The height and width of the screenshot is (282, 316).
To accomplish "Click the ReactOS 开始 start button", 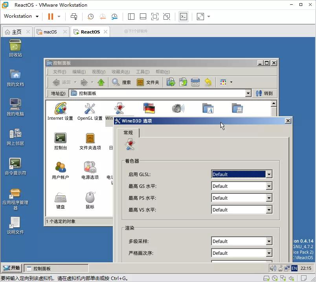I will (11, 267).
